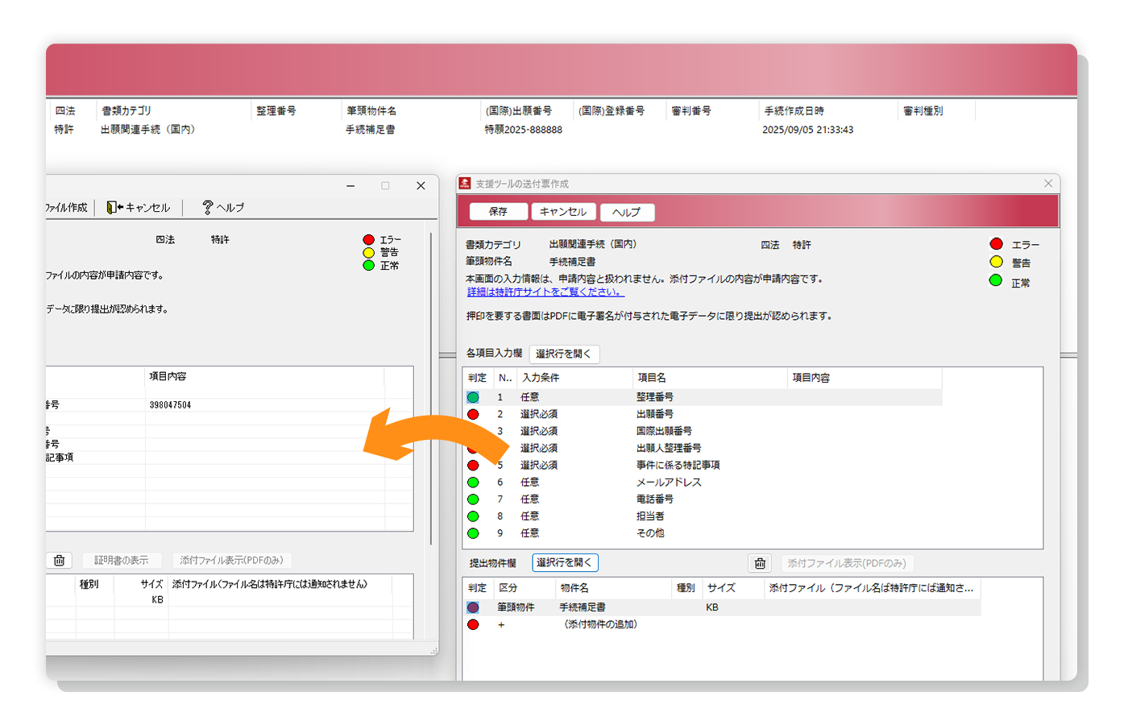Screen dimensions: 1128x725
Task: Click the red status dot for 出願番号 row
Action: (473, 414)
